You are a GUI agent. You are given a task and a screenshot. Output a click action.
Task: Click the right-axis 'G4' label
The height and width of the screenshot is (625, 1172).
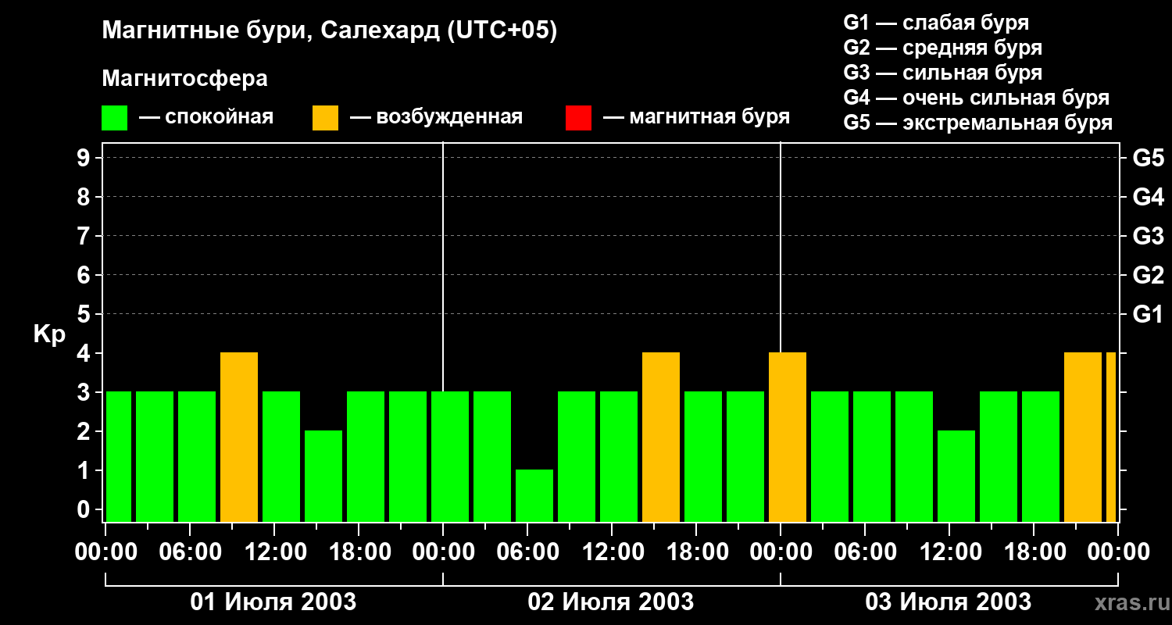1148,197
